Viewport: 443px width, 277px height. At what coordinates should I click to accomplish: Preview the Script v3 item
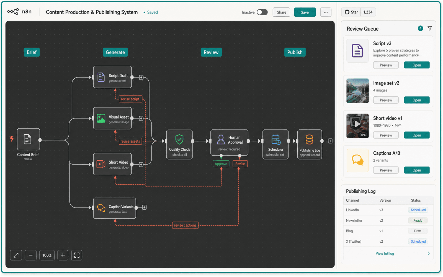coord(386,65)
